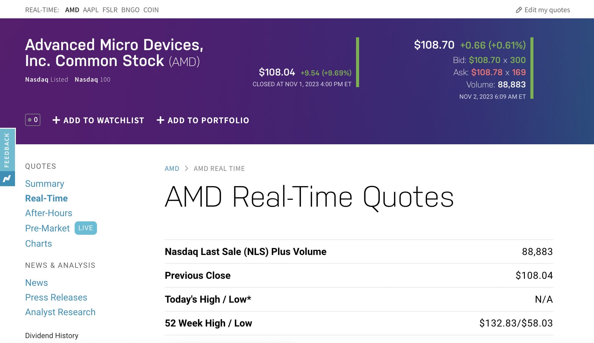Click the plus icon for Add to Portfolio
Image resolution: width=594 pixels, height=343 pixels.
(x=160, y=120)
